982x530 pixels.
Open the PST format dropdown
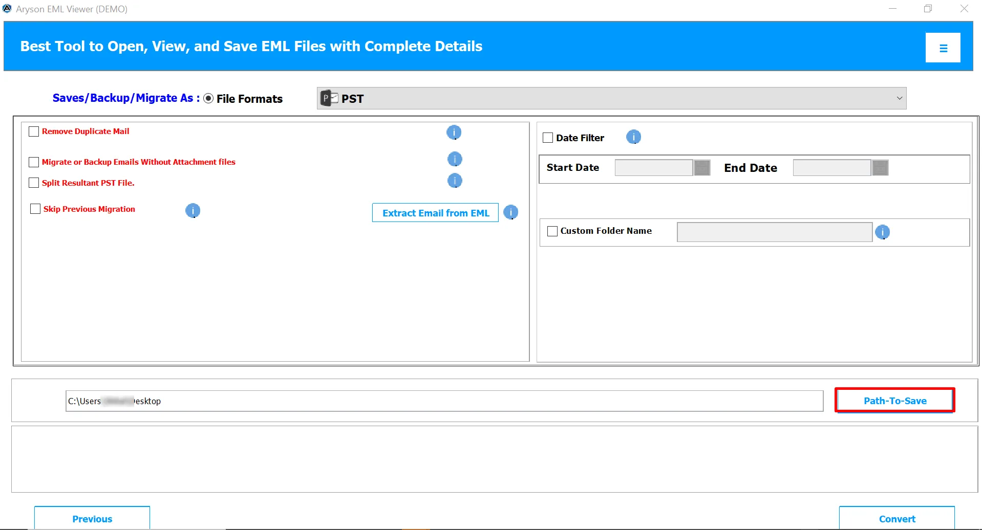pyautogui.click(x=900, y=97)
